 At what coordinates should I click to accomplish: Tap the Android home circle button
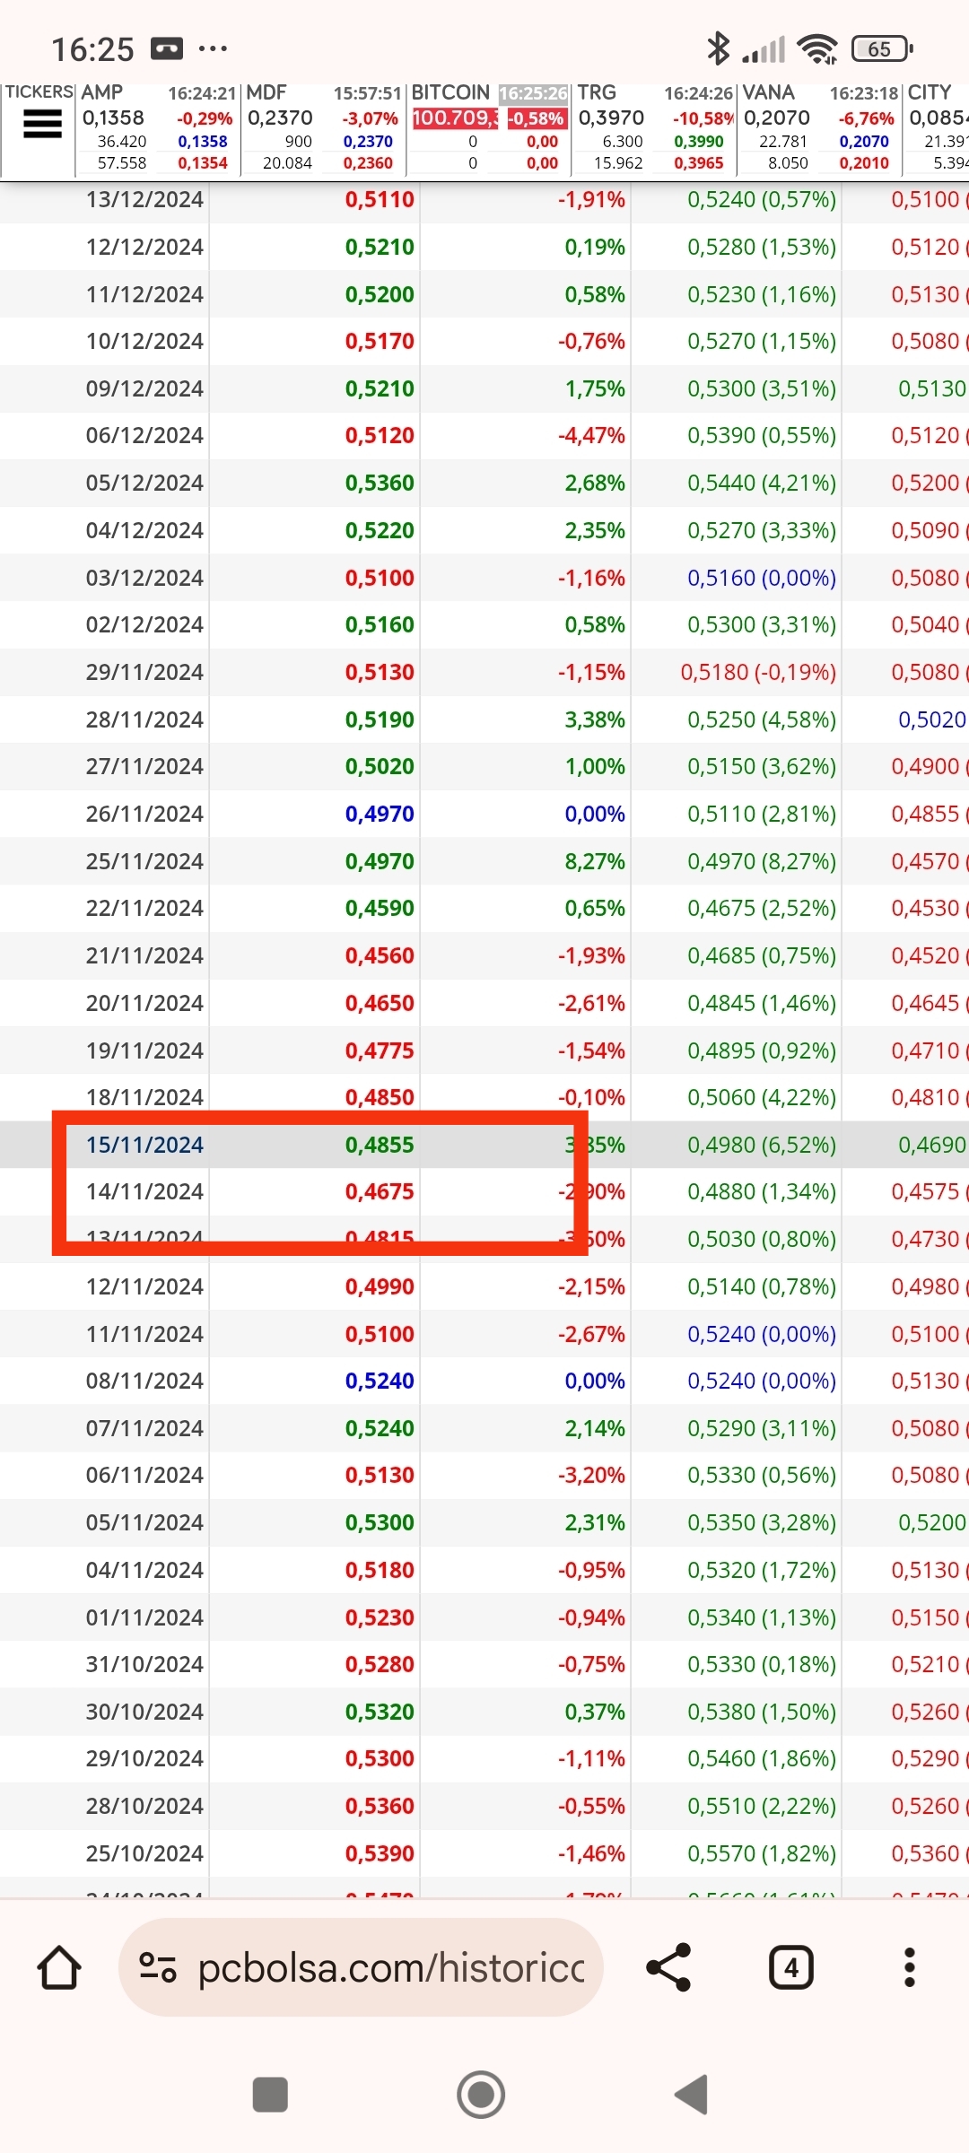point(481,2096)
